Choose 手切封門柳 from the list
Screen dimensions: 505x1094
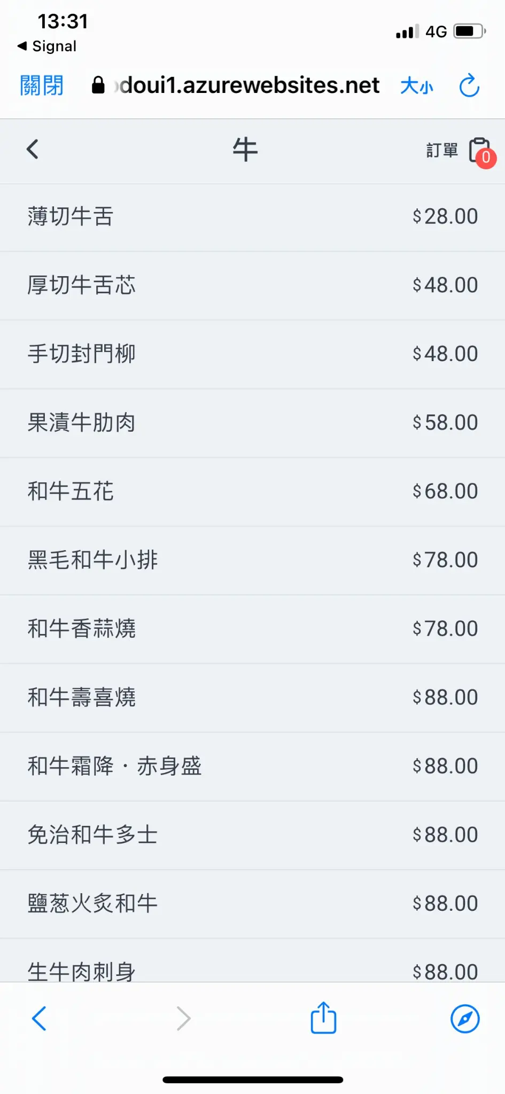click(252, 354)
